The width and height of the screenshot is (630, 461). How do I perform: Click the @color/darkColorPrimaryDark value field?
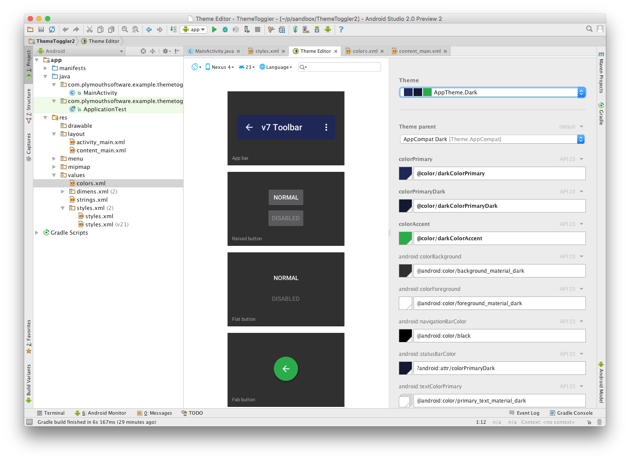(x=499, y=206)
